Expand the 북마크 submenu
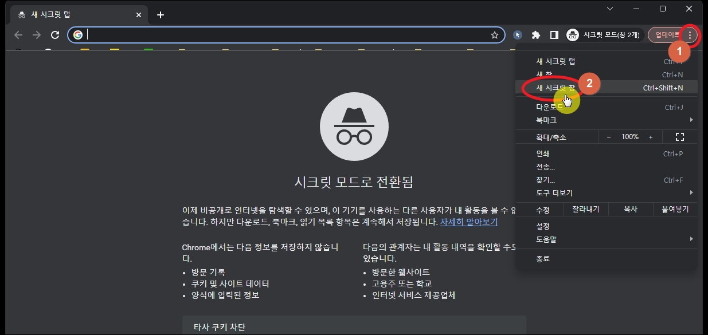This screenshot has width=708, height=335. point(607,120)
